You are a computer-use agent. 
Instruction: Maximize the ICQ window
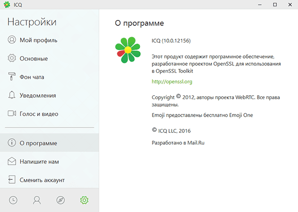tap(275, 4)
